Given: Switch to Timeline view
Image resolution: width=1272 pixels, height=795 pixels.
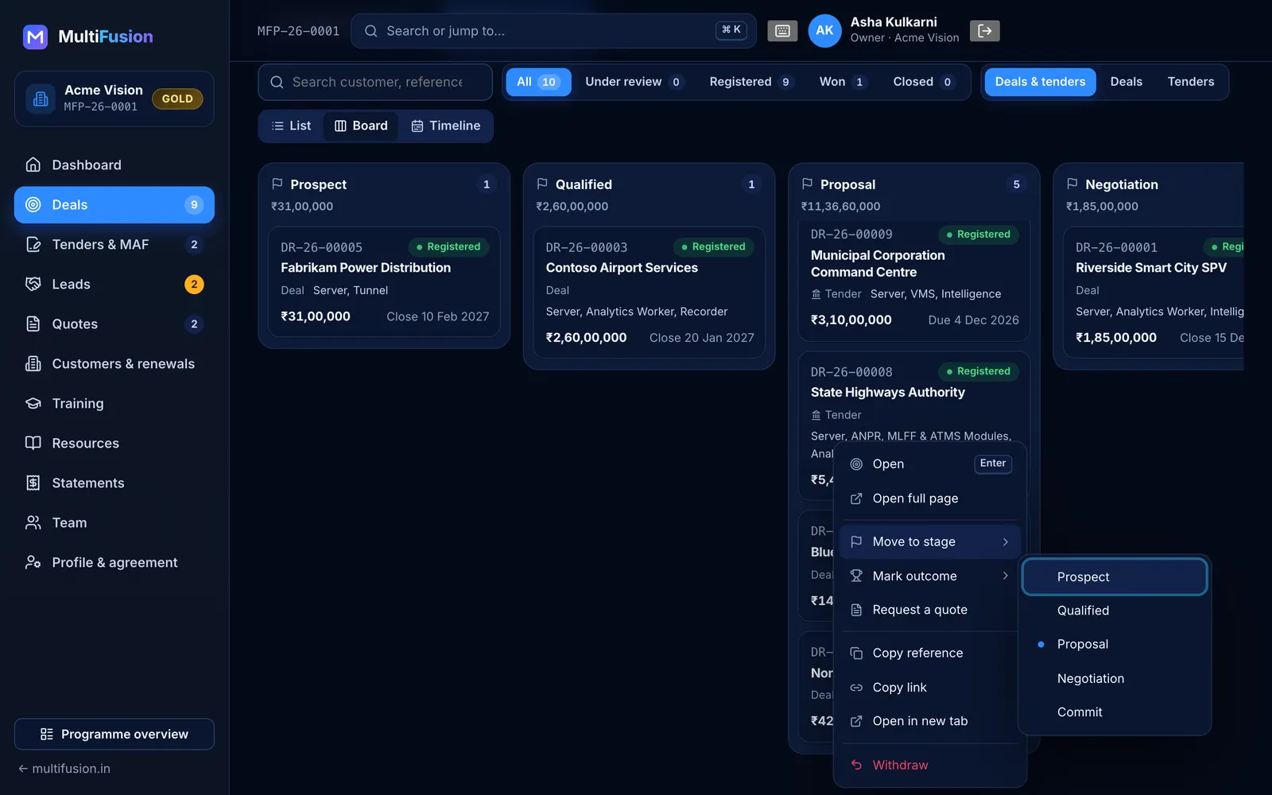Looking at the screenshot, I should 445,126.
